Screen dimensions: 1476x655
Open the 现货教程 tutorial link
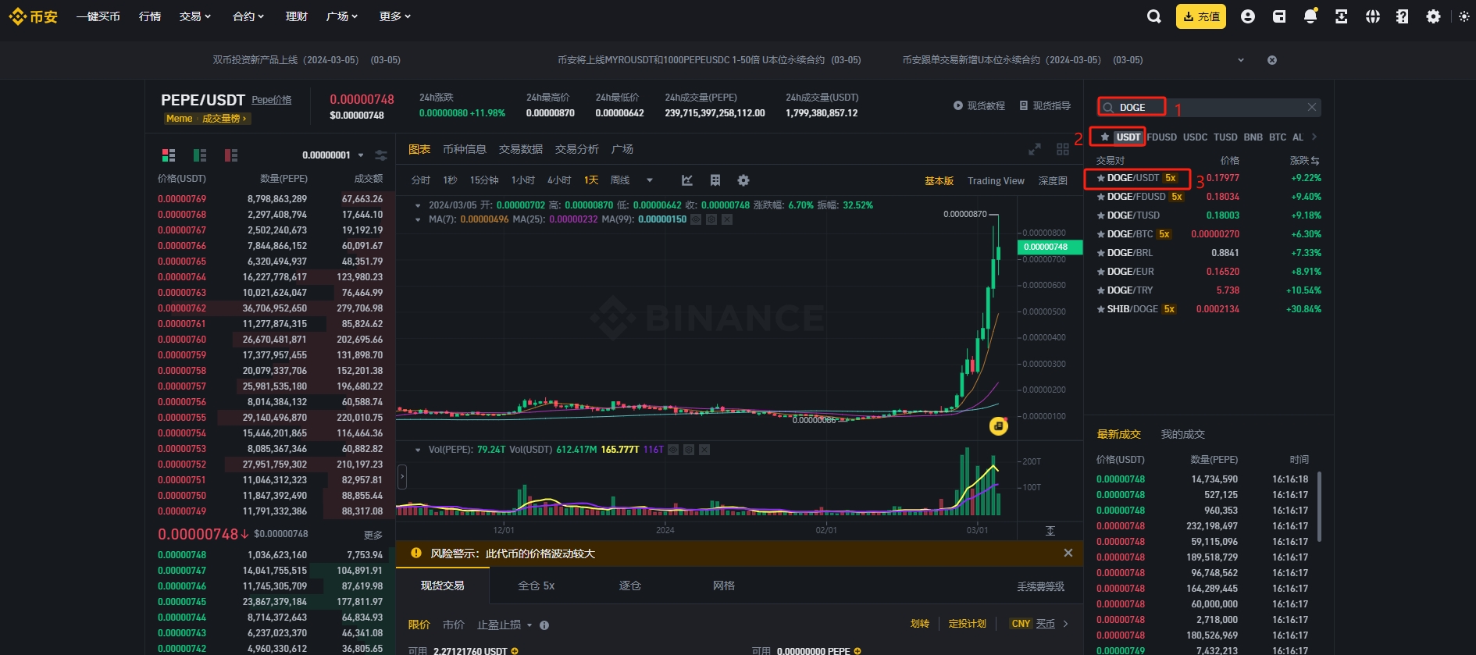979,105
